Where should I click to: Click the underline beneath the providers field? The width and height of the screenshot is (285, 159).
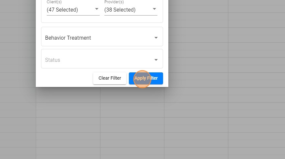131,15
